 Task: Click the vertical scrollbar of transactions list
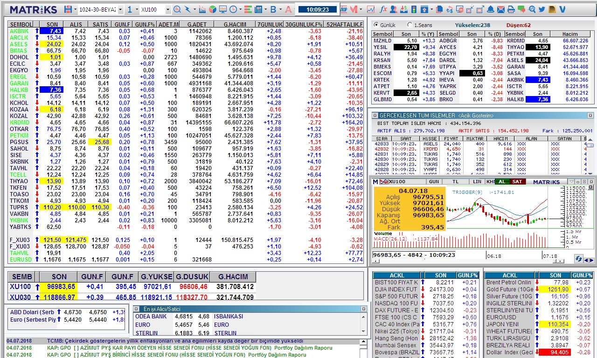tap(590, 156)
